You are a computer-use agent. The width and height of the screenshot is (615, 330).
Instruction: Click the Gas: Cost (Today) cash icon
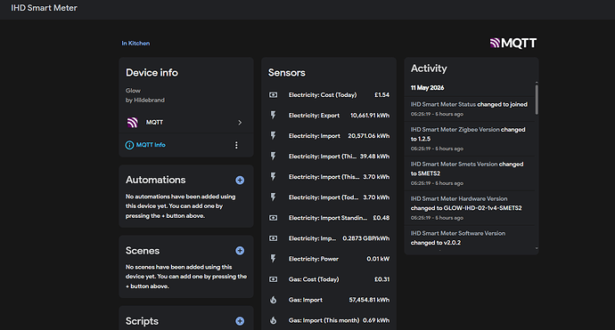274,279
